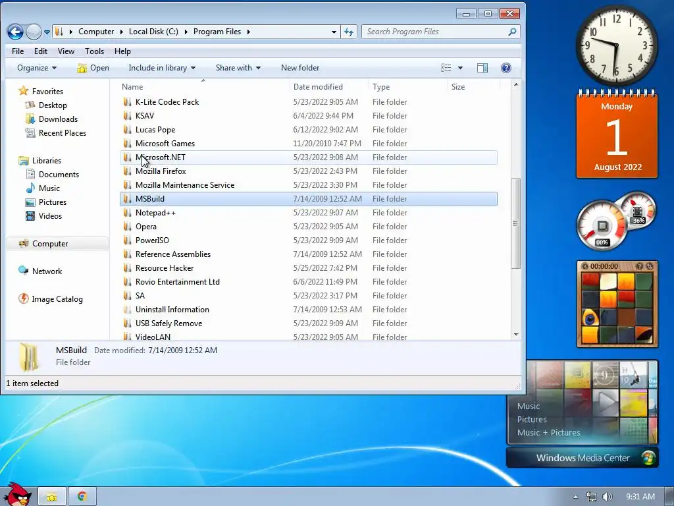674x506 pixels.
Task: Select the Lucas Pope folder icon
Action: [127, 130]
